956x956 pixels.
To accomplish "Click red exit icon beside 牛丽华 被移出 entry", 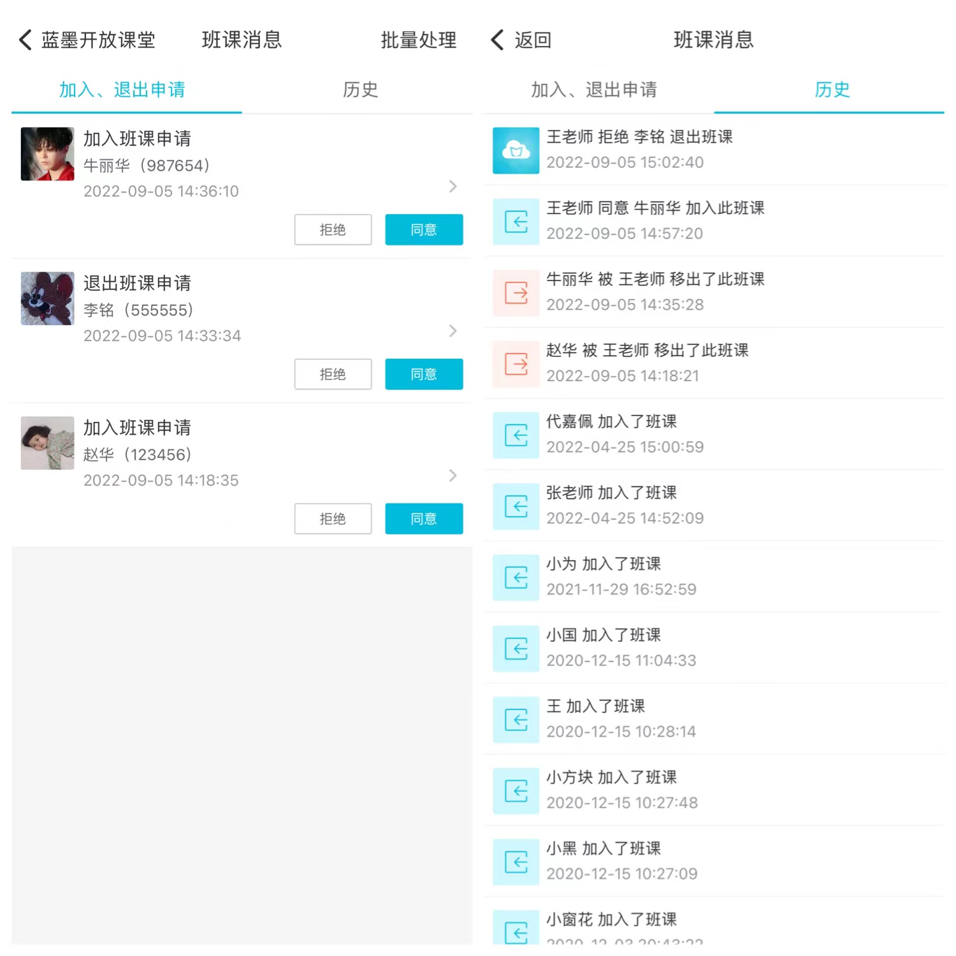I will pyautogui.click(x=516, y=293).
